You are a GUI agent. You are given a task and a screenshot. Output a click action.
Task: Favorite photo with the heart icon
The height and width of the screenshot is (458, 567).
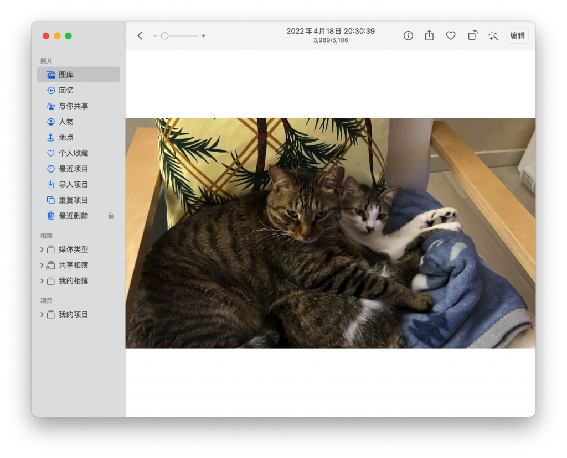(451, 35)
